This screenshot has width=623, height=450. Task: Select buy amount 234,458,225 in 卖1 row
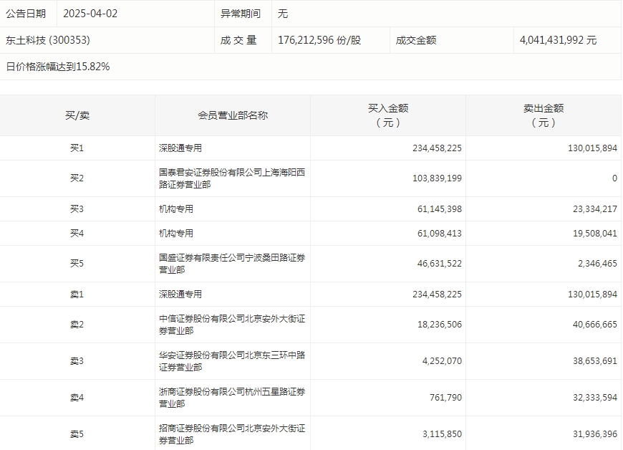coord(437,295)
